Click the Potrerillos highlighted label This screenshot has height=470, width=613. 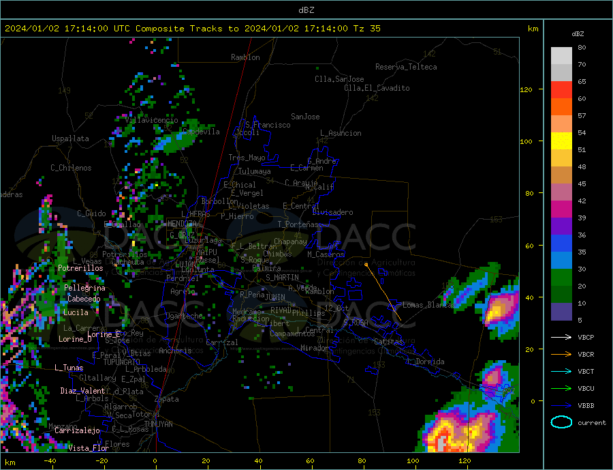tap(80, 268)
